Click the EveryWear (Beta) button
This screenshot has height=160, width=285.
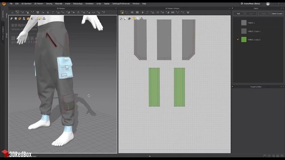click(x=250, y=4)
